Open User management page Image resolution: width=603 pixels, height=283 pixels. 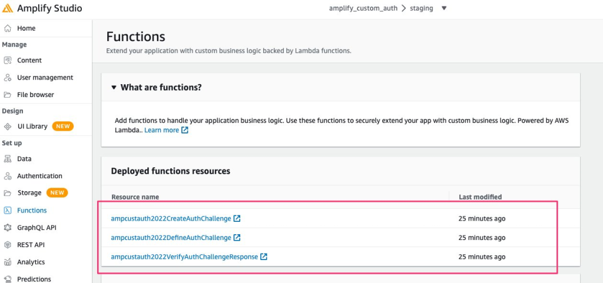[x=45, y=78]
